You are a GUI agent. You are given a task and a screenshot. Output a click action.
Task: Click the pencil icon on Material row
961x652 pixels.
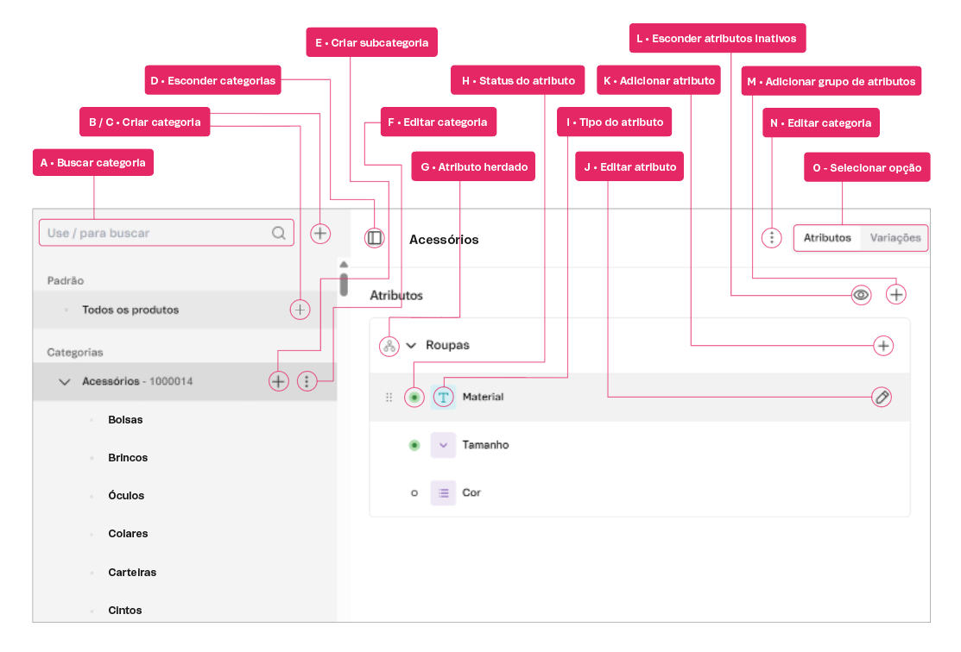(x=882, y=397)
